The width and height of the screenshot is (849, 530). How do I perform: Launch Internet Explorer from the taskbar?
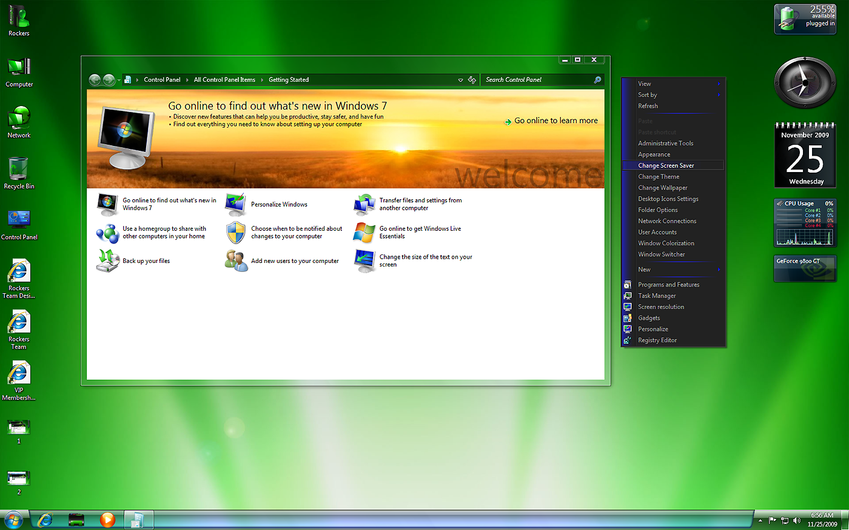tap(45, 520)
